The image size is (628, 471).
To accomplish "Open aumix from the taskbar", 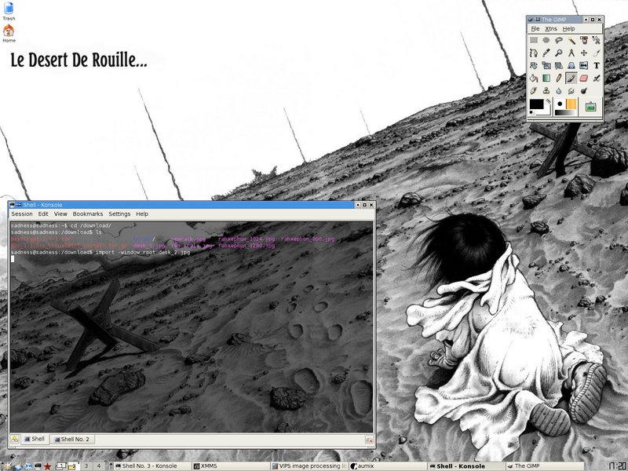I will click(387, 466).
